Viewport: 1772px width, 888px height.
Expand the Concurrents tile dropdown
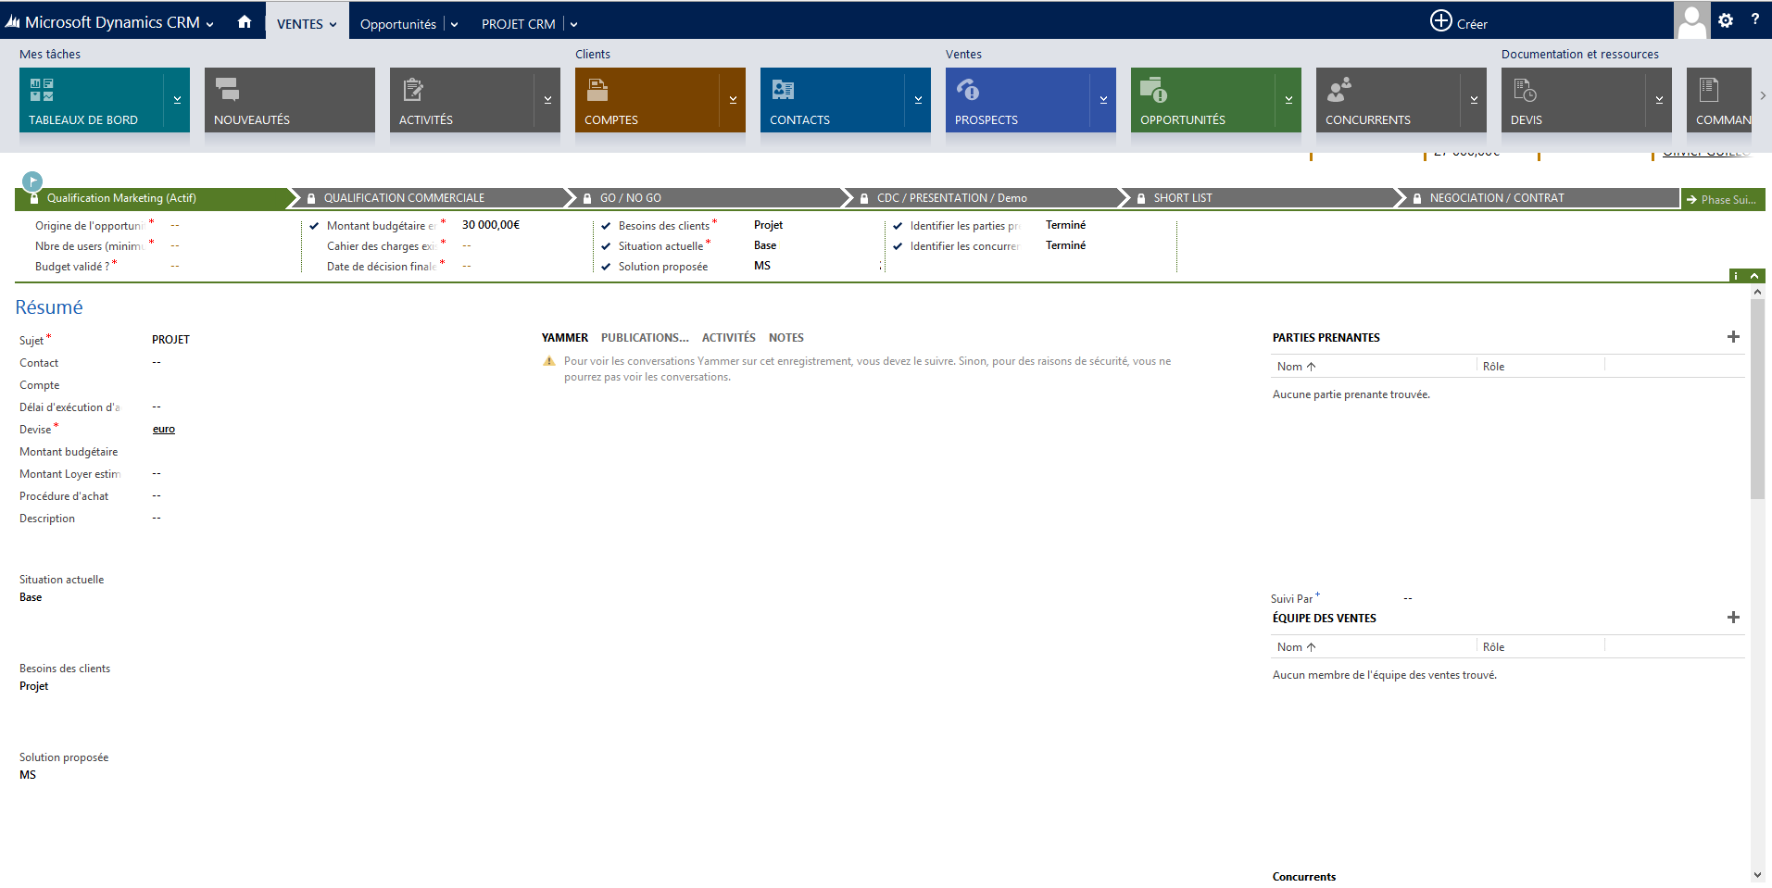[x=1474, y=99]
